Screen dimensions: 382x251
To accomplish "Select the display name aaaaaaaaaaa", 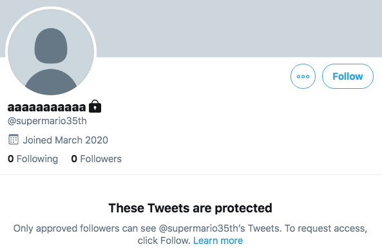I will click(x=46, y=107).
